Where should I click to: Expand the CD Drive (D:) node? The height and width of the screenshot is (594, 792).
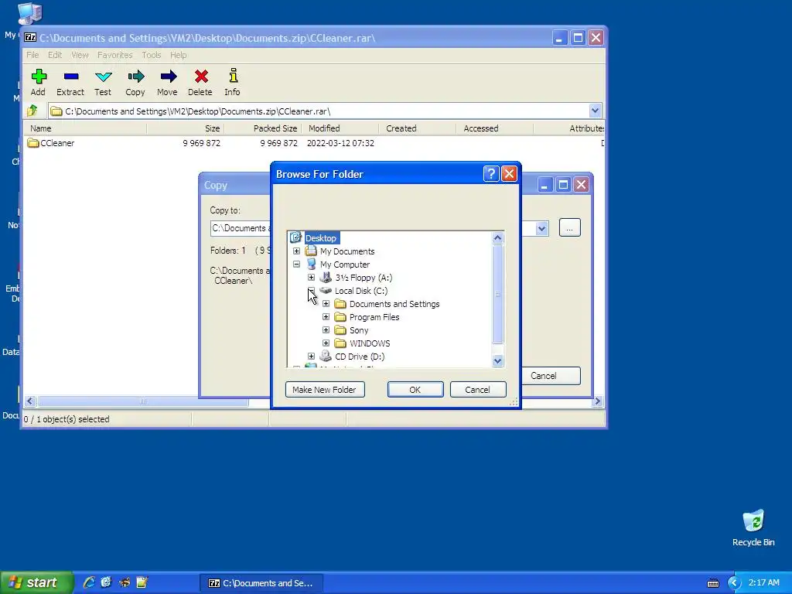[311, 356]
